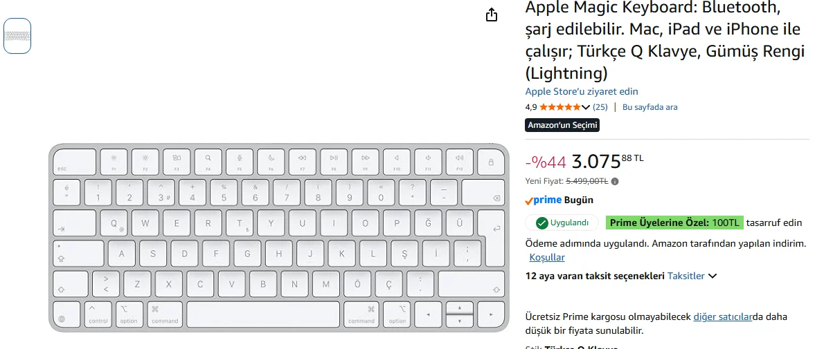
Task: Click the 3.075 TL price
Action: coord(597,162)
